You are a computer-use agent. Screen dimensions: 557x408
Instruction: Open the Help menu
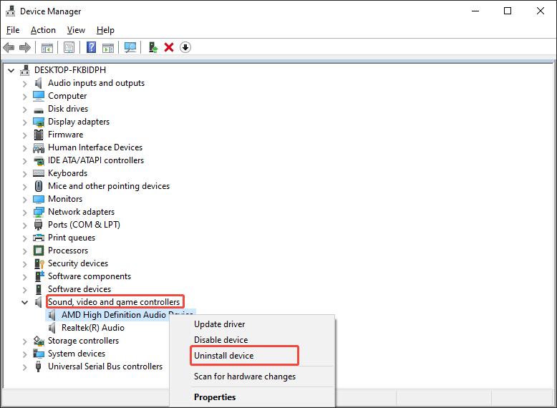pyautogui.click(x=105, y=30)
